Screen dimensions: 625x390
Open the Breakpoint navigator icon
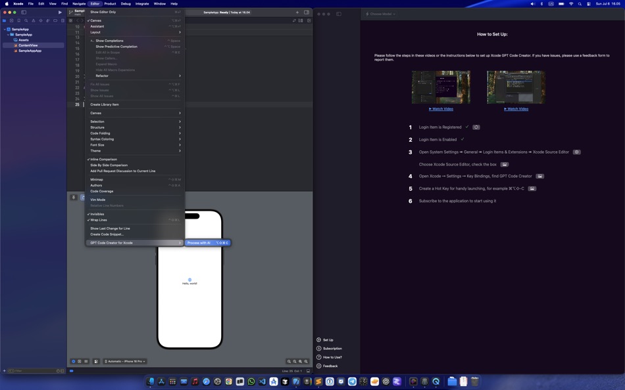point(55,21)
